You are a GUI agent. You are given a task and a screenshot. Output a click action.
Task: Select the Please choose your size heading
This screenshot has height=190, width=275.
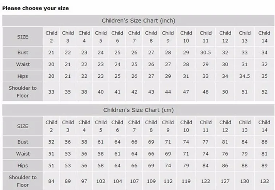pos(35,8)
